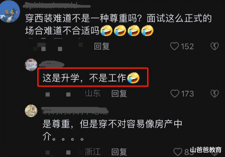Reply to the Zhejiang user's comment

pos(119,152)
